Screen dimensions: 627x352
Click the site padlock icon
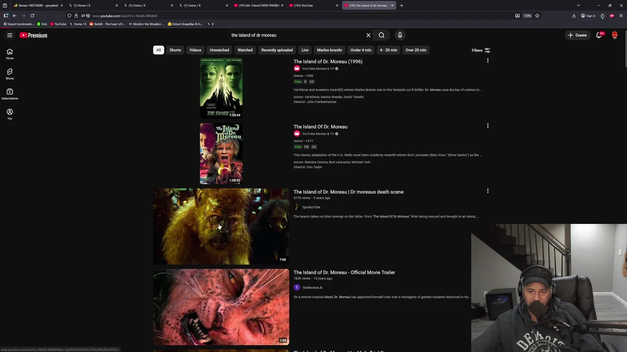point(76,16)
